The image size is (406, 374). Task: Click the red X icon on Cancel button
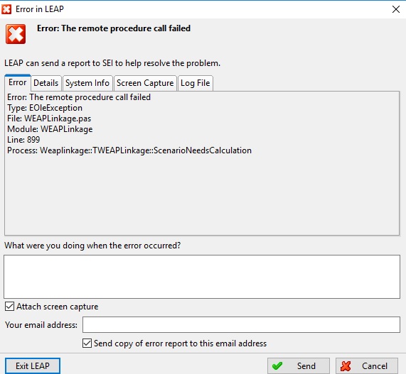[346, 365]
